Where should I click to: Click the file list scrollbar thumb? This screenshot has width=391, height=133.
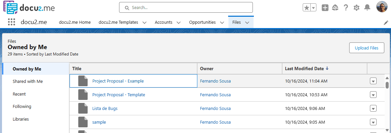coord(387,85)
